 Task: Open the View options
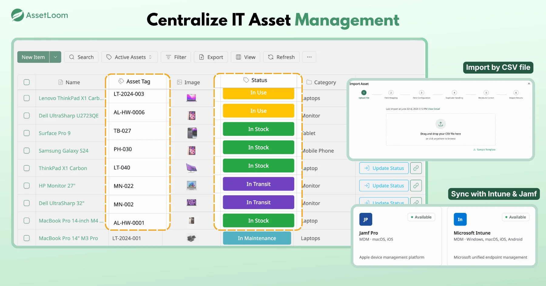point(245,57)
